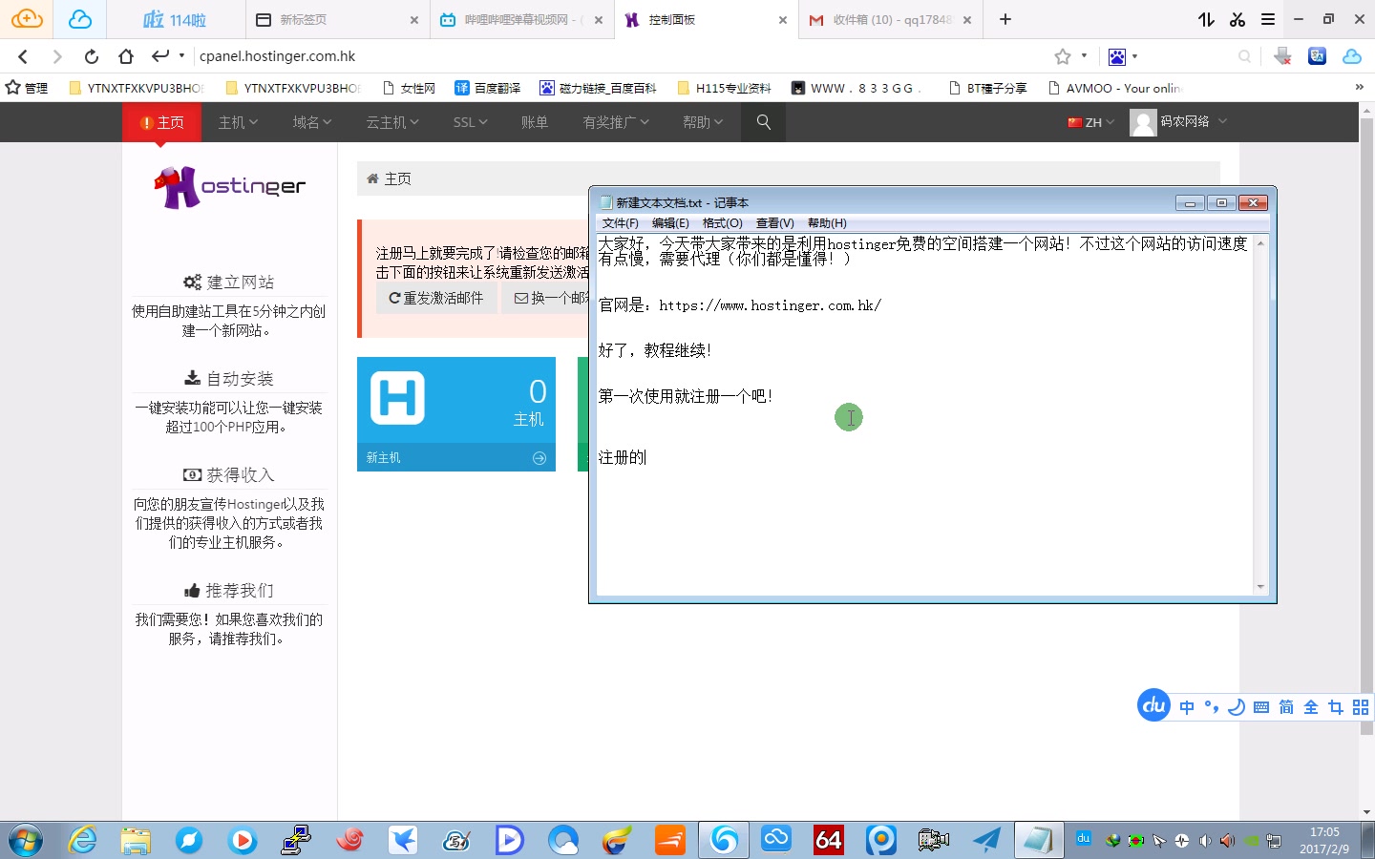Open the BT種子分享 bookmark
The image size is (1375, 859).
pyautogui.click(x=988, y=88)
